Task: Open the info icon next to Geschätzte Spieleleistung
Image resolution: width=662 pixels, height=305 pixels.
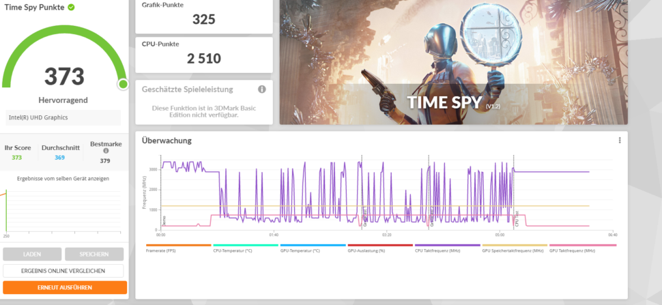Action: coord(262,89)
